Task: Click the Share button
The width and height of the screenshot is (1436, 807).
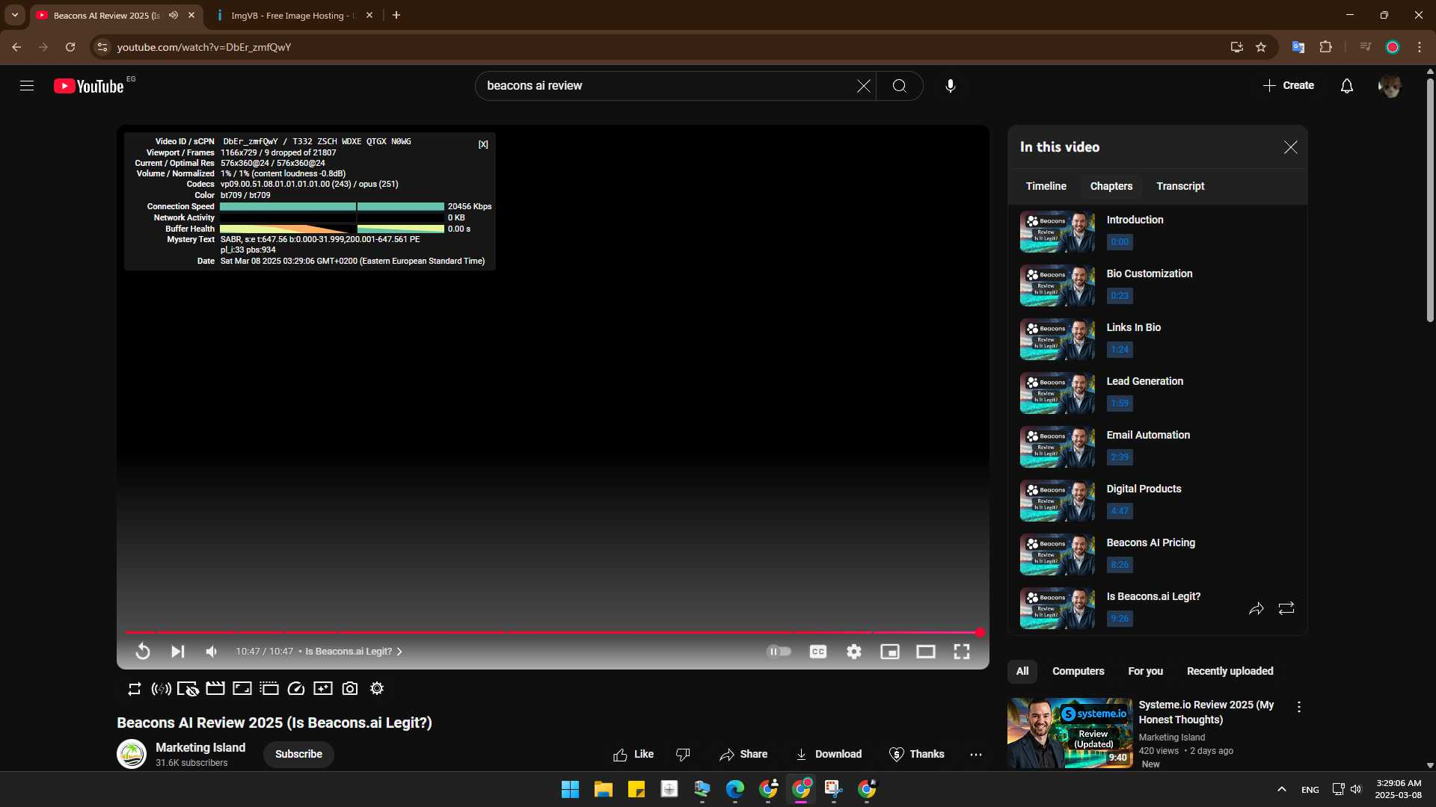Action: click(x=743, y=754)
